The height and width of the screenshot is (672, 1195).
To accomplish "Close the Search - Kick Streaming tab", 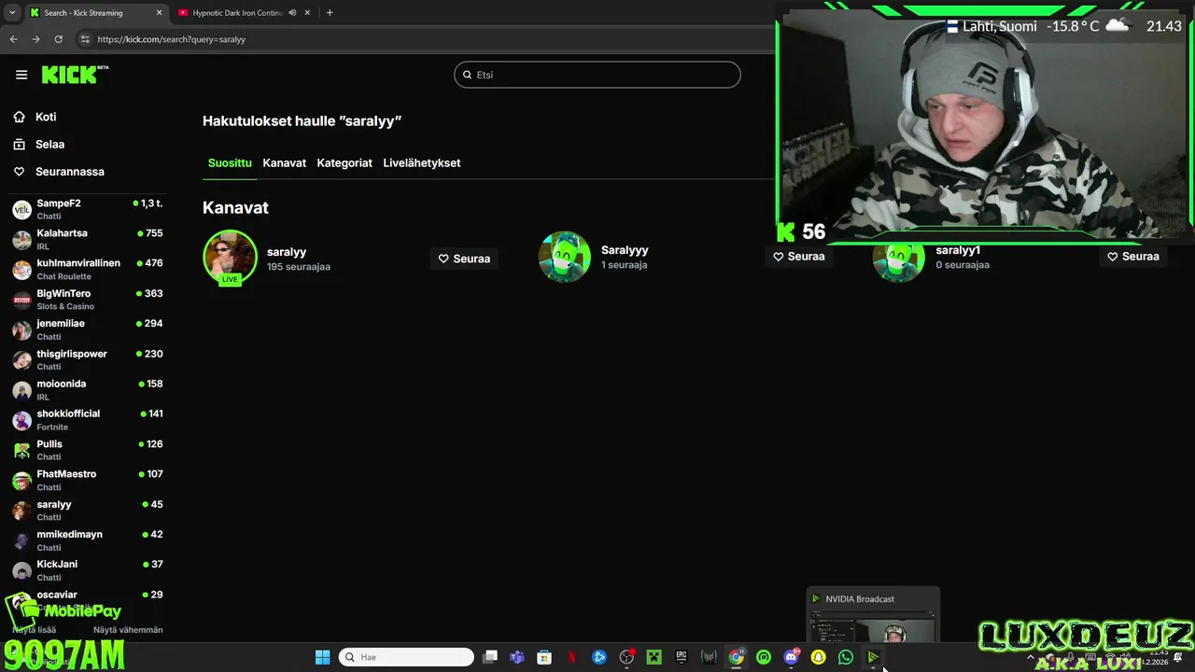I will 159,13.
